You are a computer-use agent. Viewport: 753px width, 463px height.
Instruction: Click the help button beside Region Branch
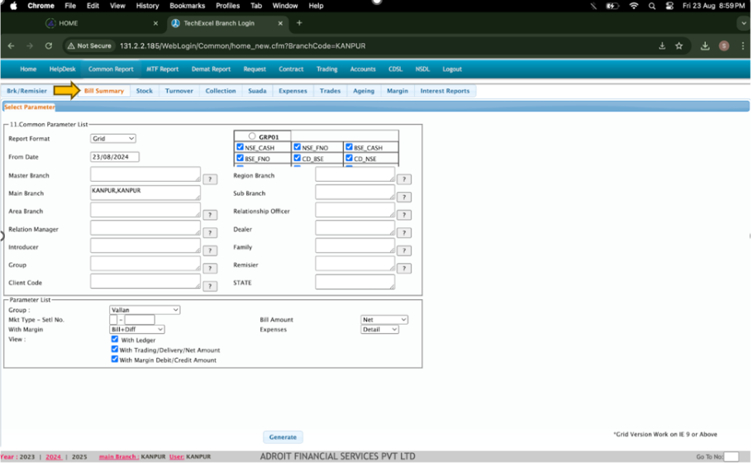tap(404, 179)
